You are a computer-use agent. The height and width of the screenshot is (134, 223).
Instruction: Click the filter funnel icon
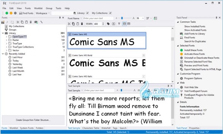pos(119,24)
